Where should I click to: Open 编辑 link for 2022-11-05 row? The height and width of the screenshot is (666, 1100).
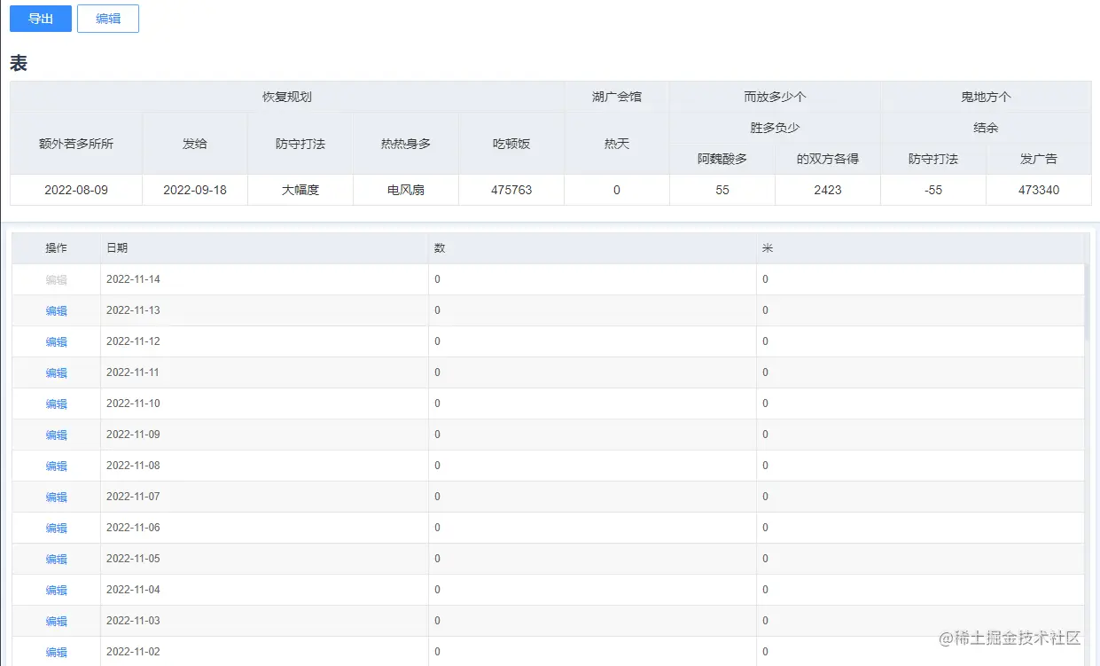point(57,559)
